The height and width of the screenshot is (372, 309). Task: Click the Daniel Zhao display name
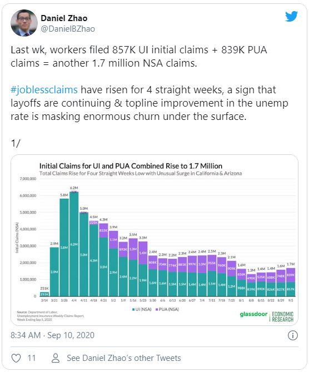[x=64, y=18]
